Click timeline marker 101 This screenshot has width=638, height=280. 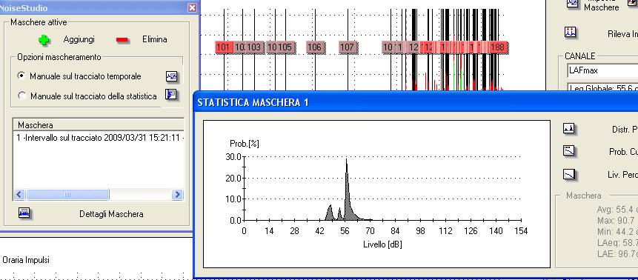(223, 47)
